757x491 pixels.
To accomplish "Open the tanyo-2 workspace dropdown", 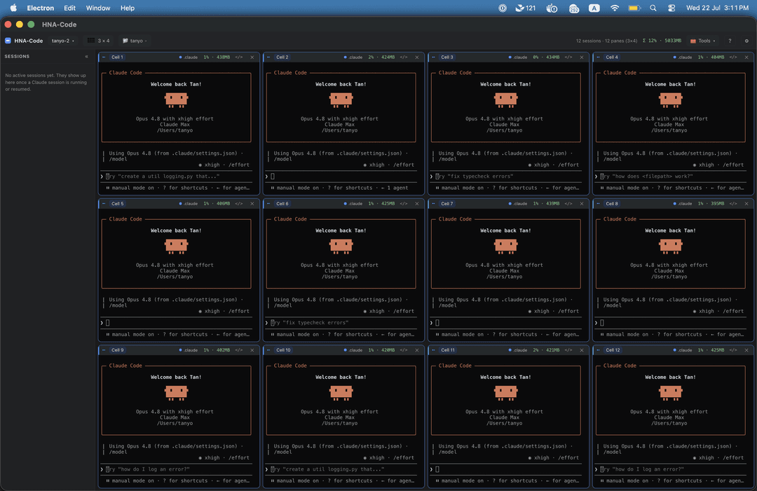I will coord(63,41).
